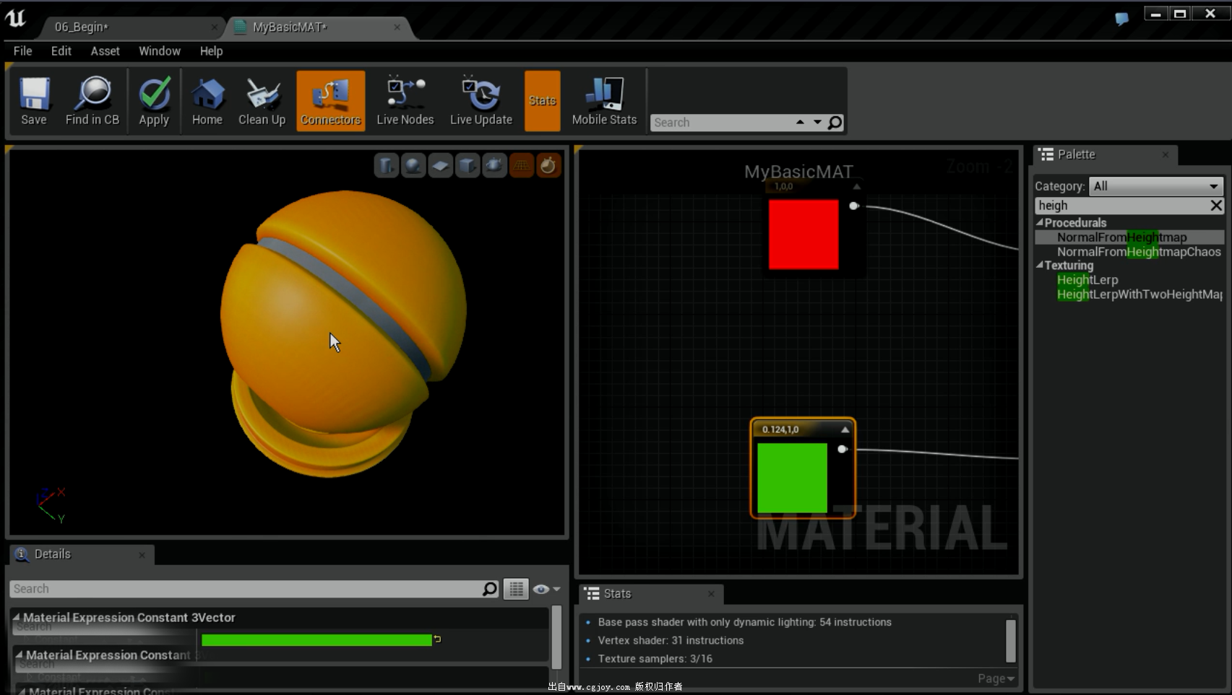Jump to next search result arrow
Image resolution: width=1232 pixels, height=695 pixels.
coord(817,122)
